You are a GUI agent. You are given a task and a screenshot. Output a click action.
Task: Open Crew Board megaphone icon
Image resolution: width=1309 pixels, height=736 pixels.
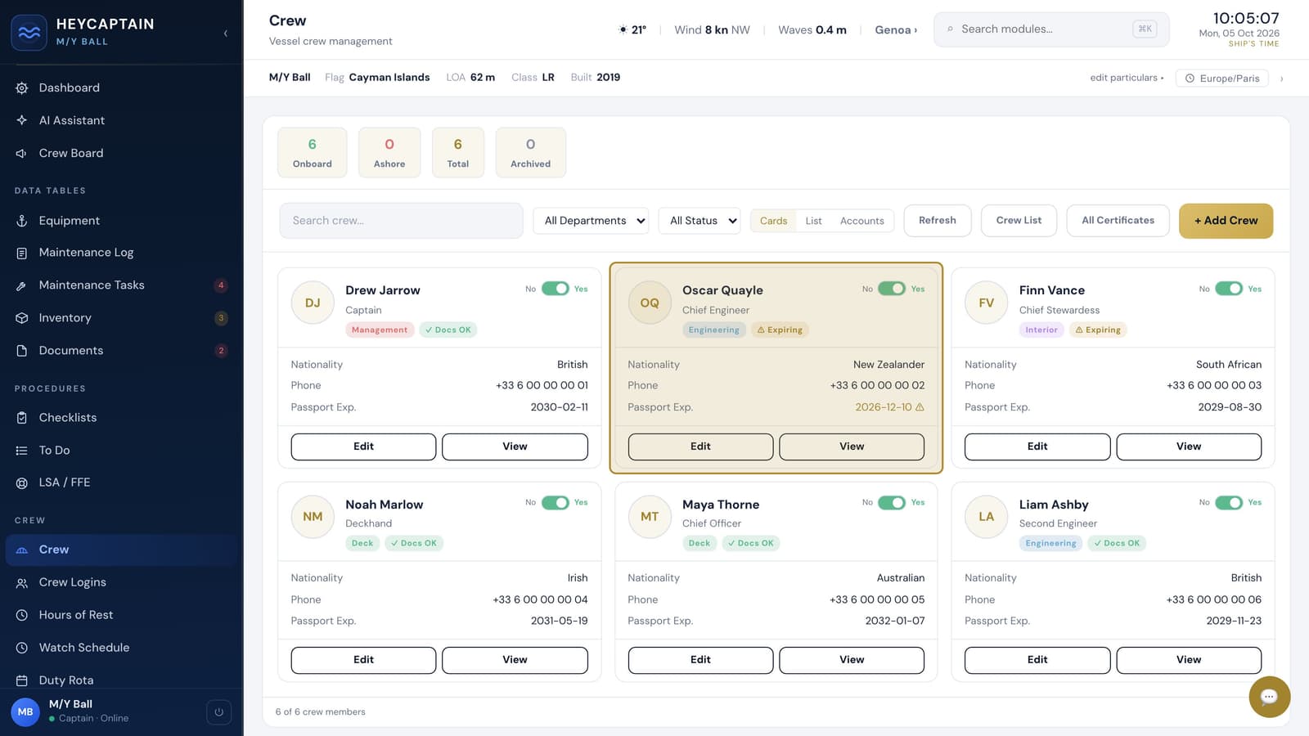click(22, 153)
